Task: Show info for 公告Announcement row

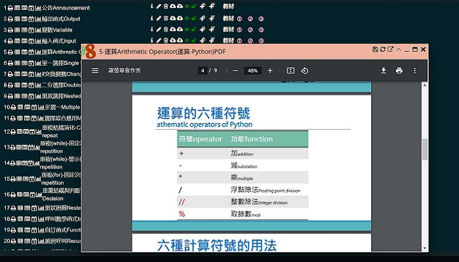Action: pos(151,6)
